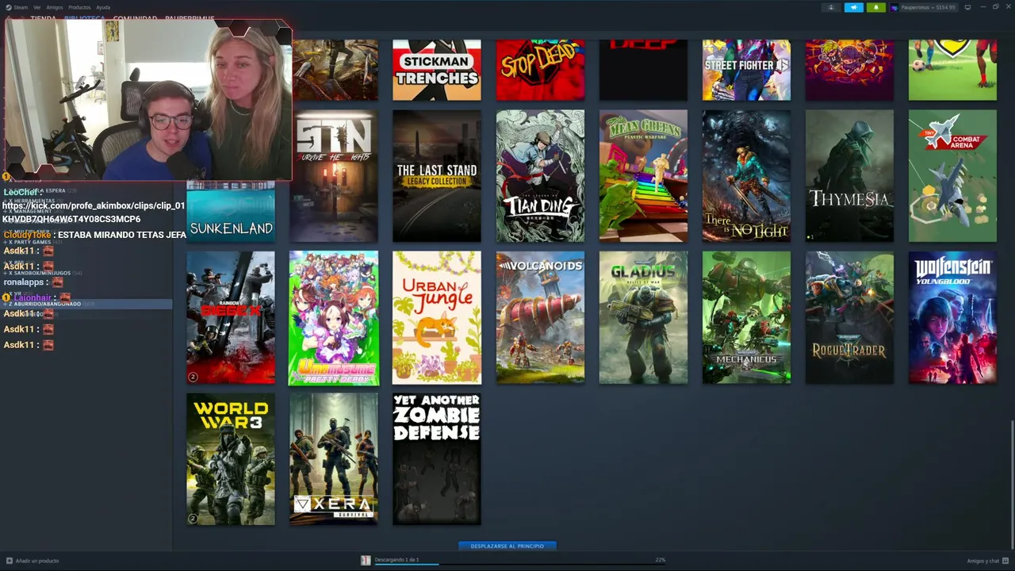Select the library vertical scrollbar
This screenshot has height=571, width=1015.
click(1012, 484)
